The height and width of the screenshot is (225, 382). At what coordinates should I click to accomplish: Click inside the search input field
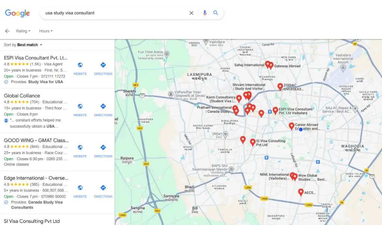coord(112,13)
